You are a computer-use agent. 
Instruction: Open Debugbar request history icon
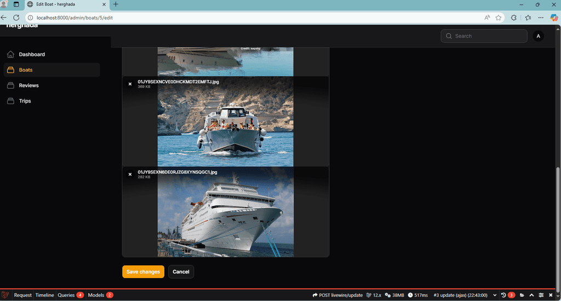tap(503, 296)
